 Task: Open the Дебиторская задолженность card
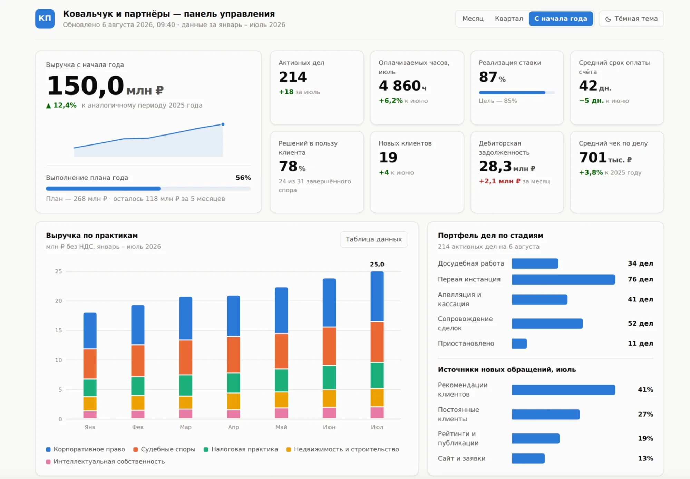click(517, 172)
